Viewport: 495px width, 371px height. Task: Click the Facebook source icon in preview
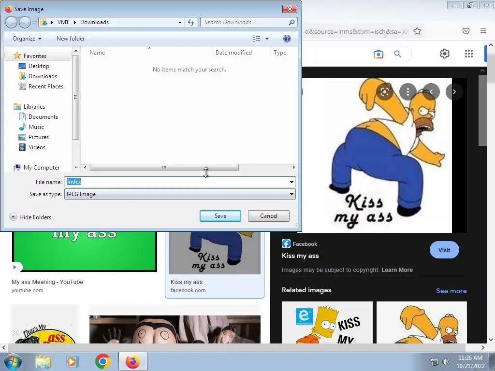286,243
